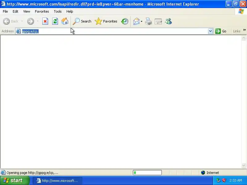Click inside the address bar text field
Viewport: 247px width, 185px height.
(114, 31)
